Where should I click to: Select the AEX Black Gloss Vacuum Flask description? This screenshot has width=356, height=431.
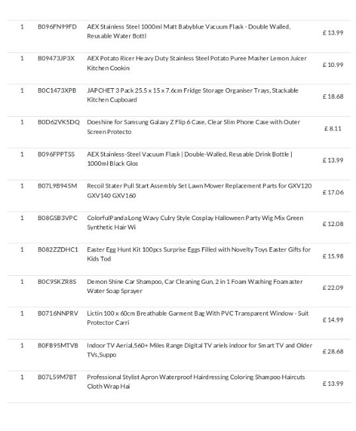tap(190, 158)
